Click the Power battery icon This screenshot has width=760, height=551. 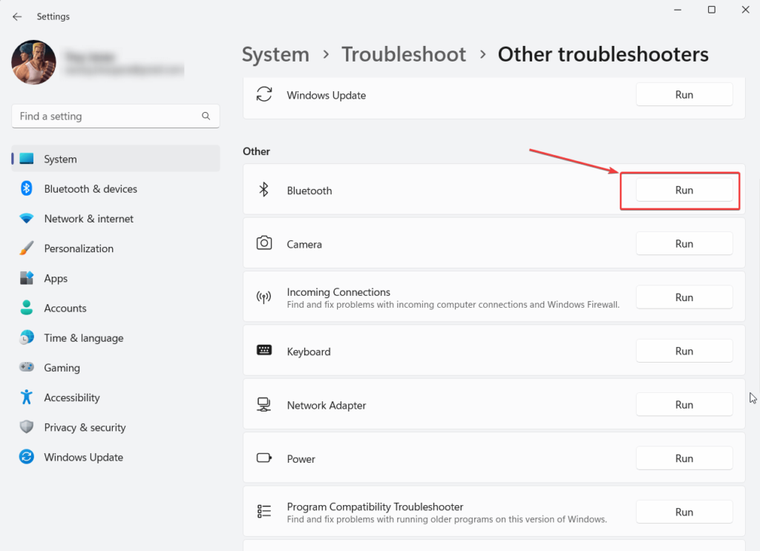click(263, 458)
